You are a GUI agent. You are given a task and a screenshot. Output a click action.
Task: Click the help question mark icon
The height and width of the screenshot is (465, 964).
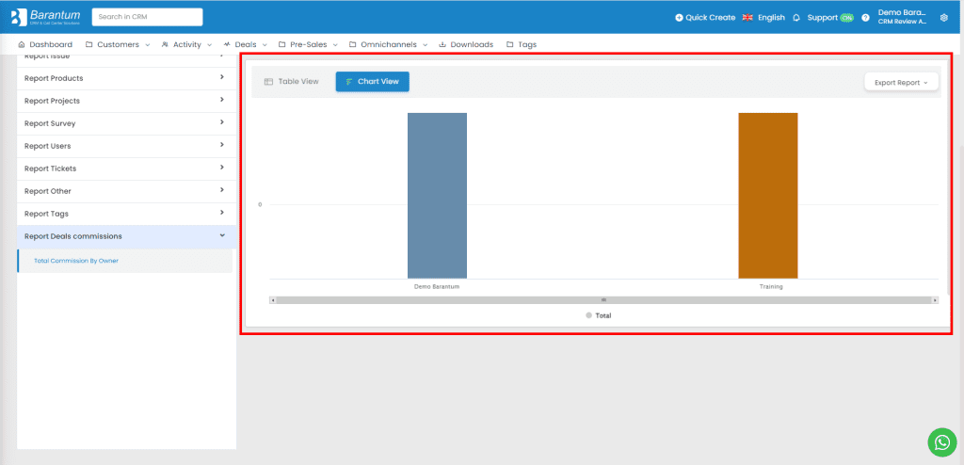tap(865, 17)
